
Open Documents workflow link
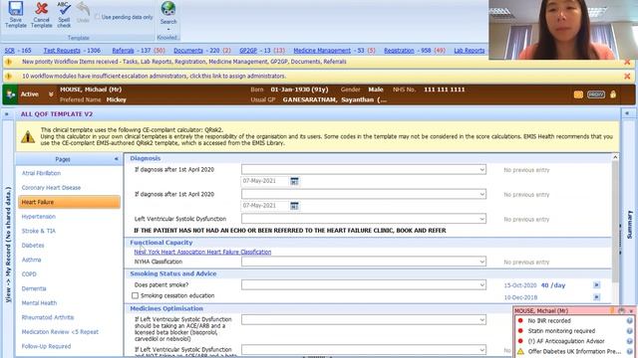click(188, 51)
